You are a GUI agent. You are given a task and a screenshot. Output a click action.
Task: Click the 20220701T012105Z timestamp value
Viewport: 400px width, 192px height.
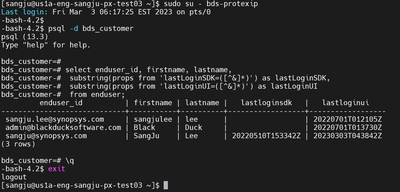click(x=348, y=119)
